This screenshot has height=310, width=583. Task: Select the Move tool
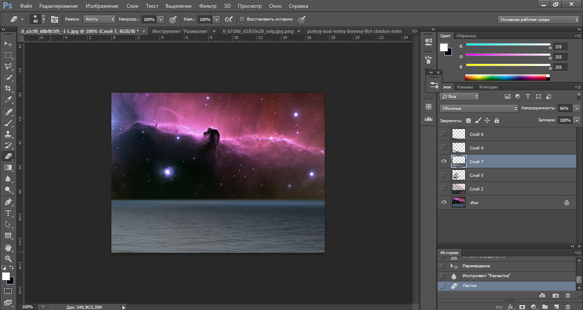[8, 44]
